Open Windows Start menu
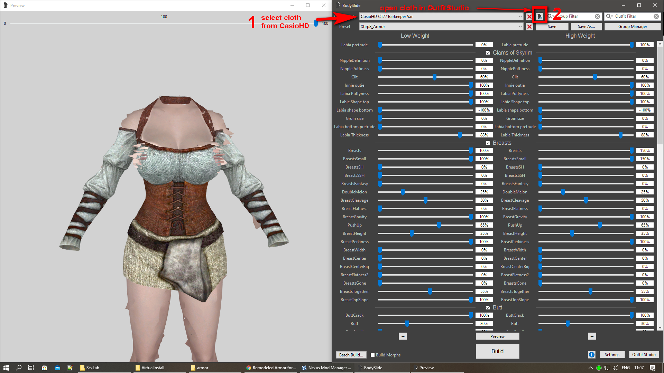 [6, 368]
